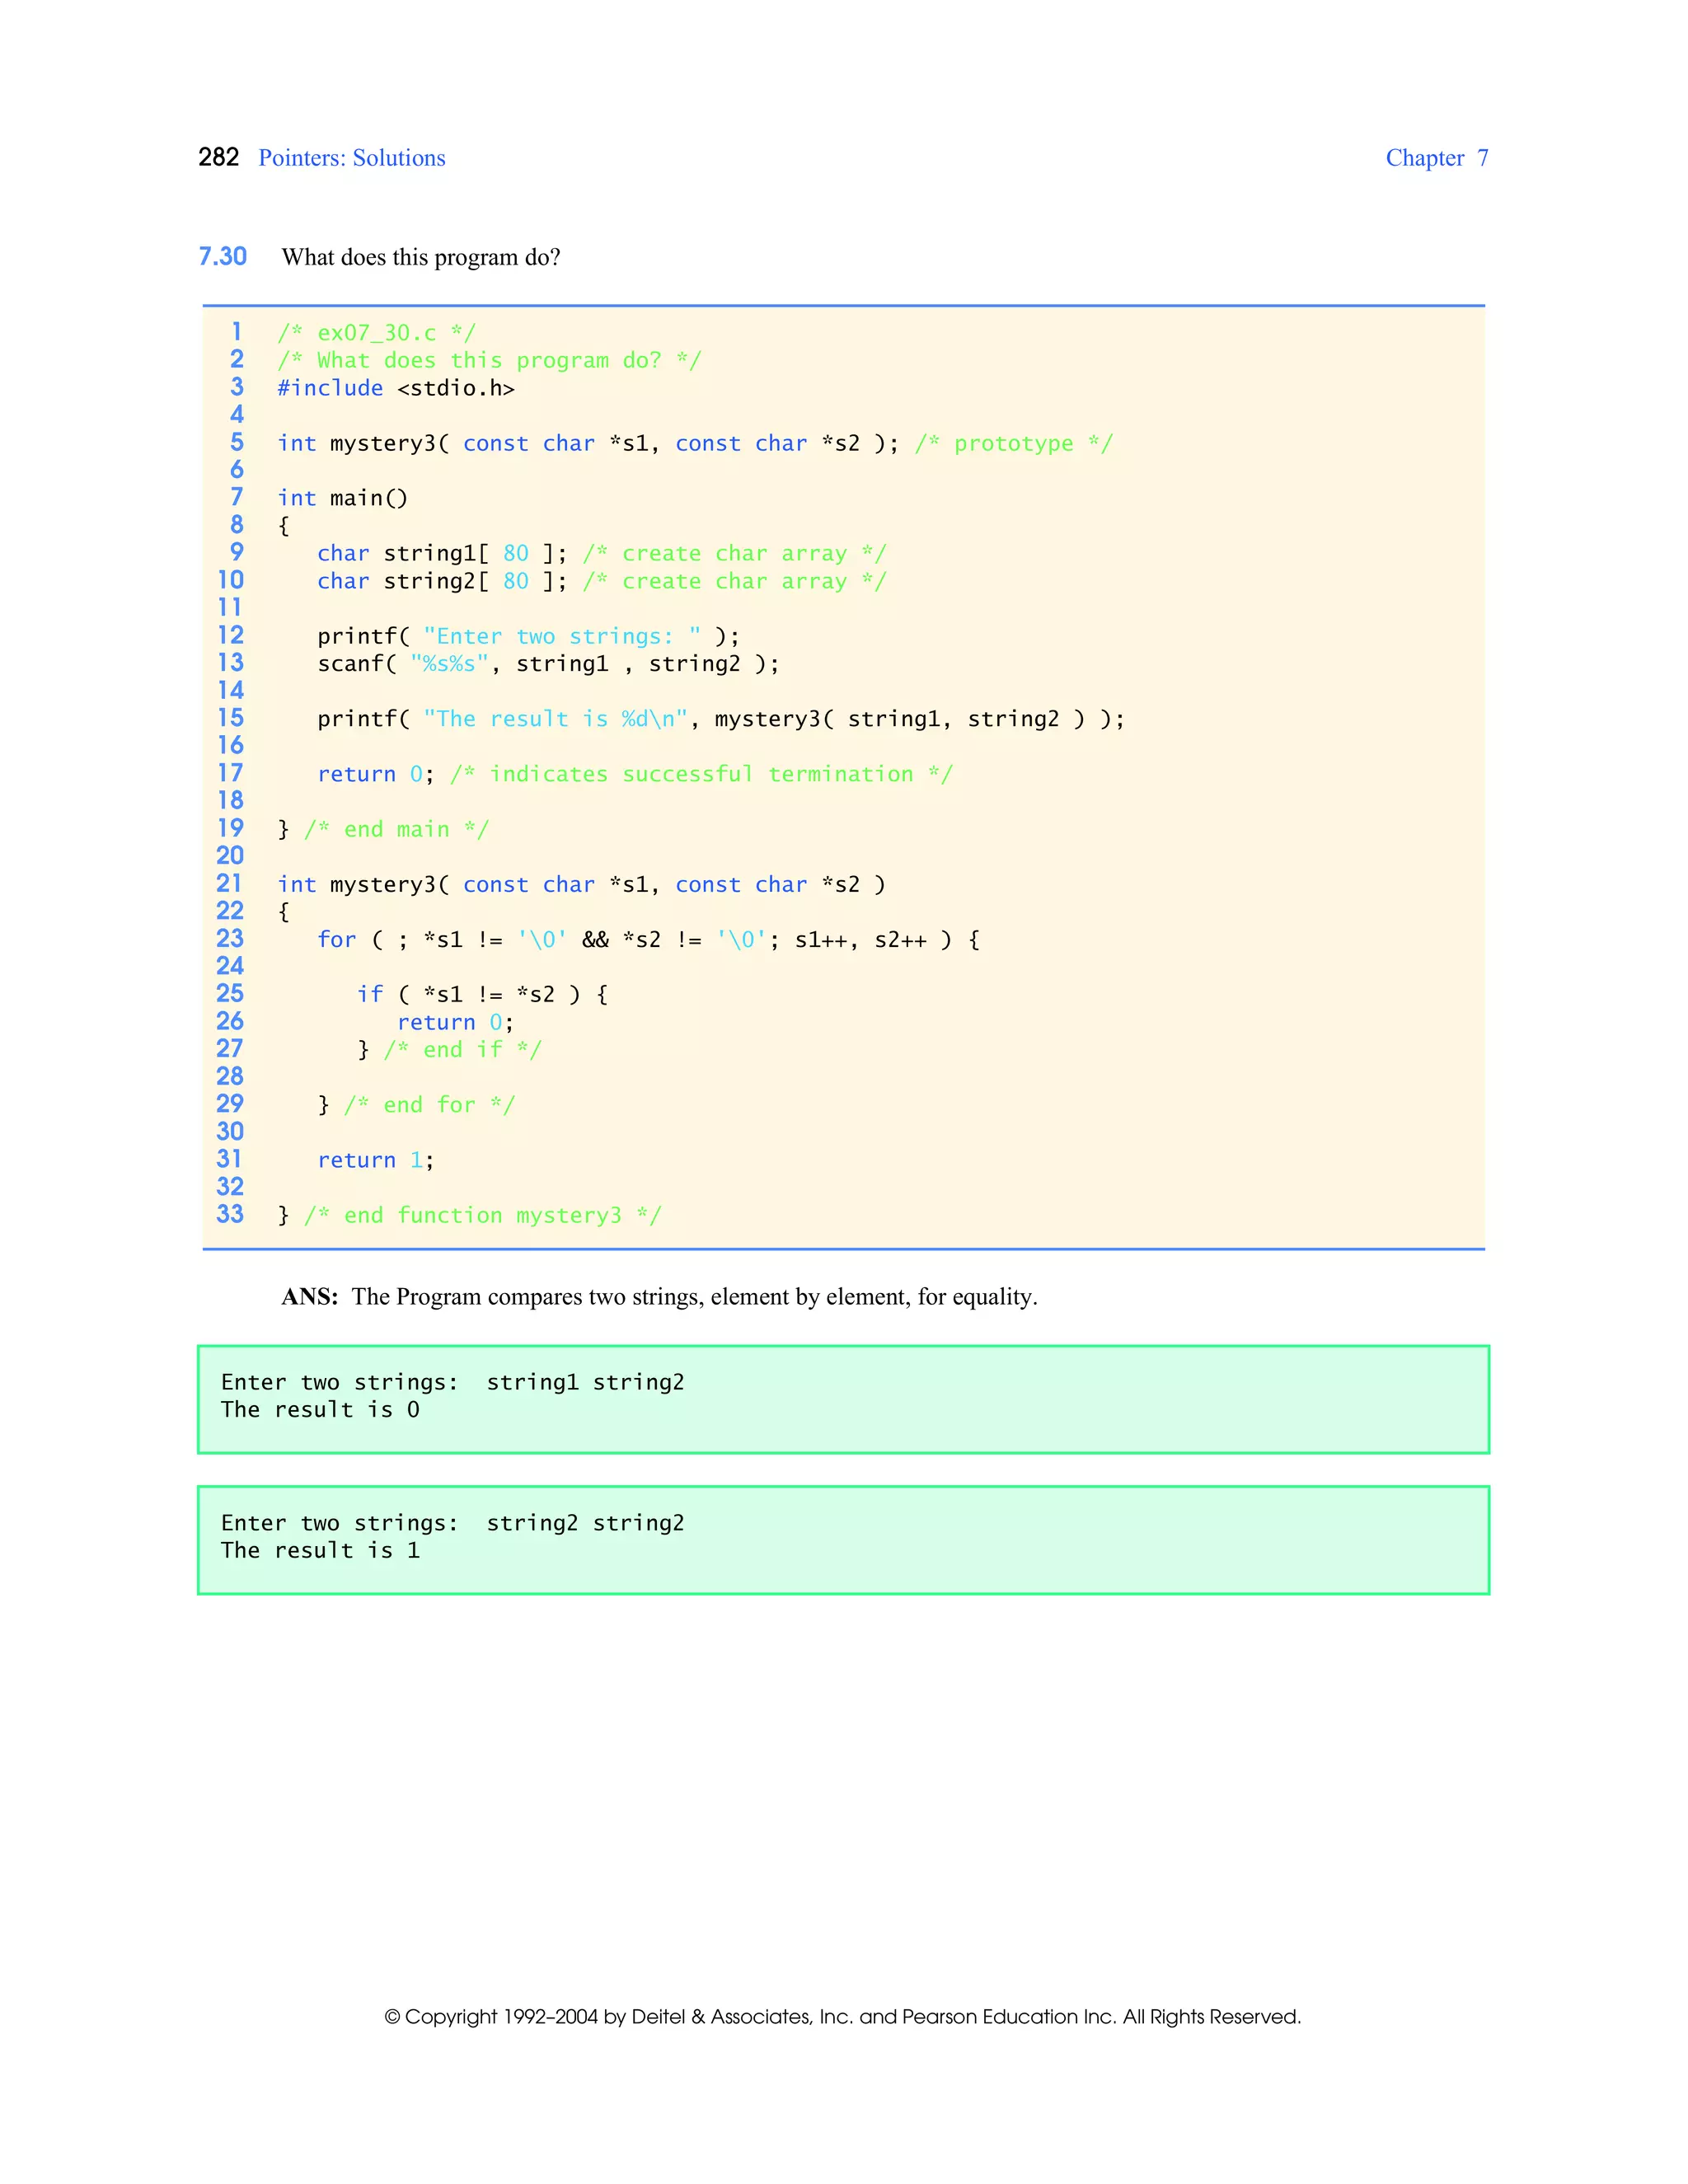Click the 'What does this program do?' question
Screen dimensions: 1688x2184
420,258
